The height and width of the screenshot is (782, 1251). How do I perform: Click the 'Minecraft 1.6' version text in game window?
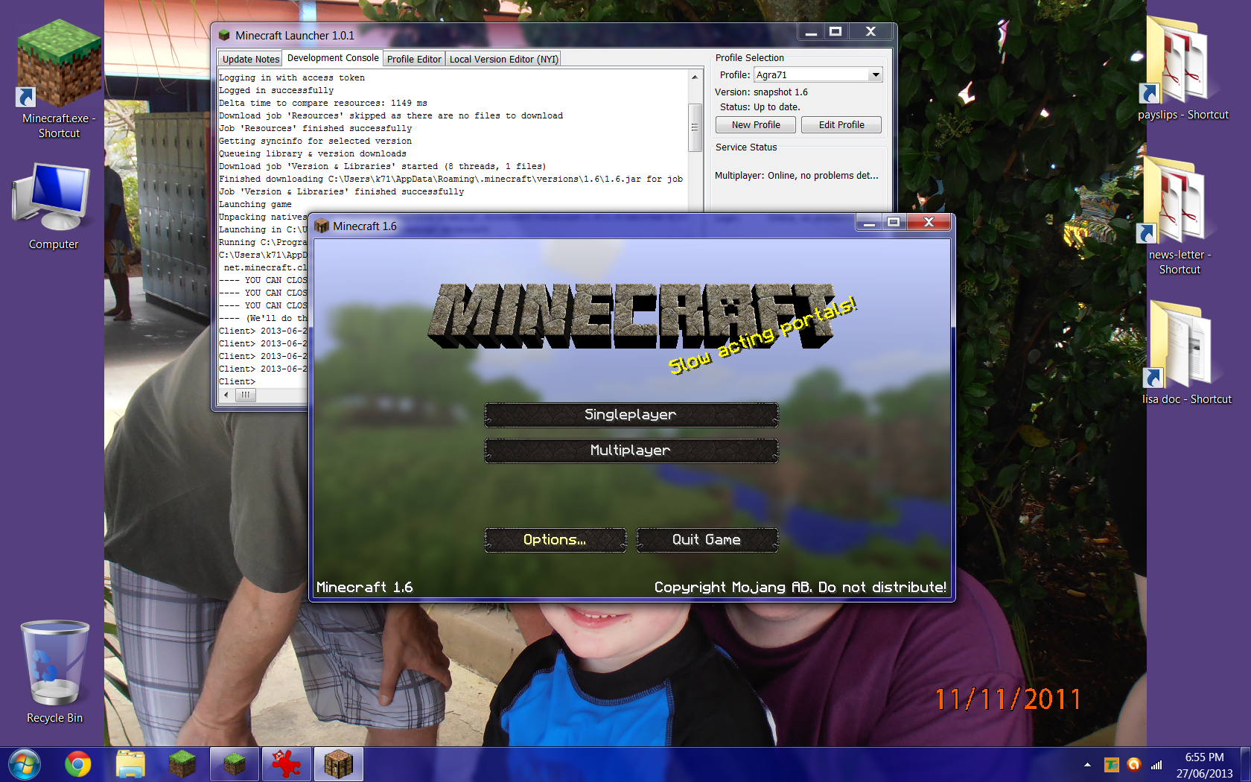tap(365, 588)
